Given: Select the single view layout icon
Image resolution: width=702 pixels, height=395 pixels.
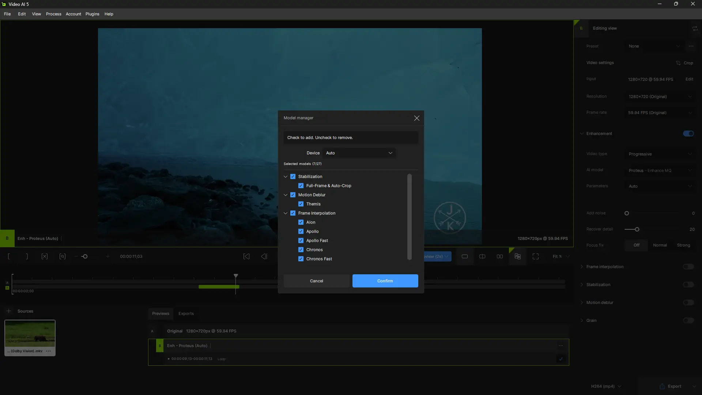Looking at the screenshot, I should coord(465,256).
